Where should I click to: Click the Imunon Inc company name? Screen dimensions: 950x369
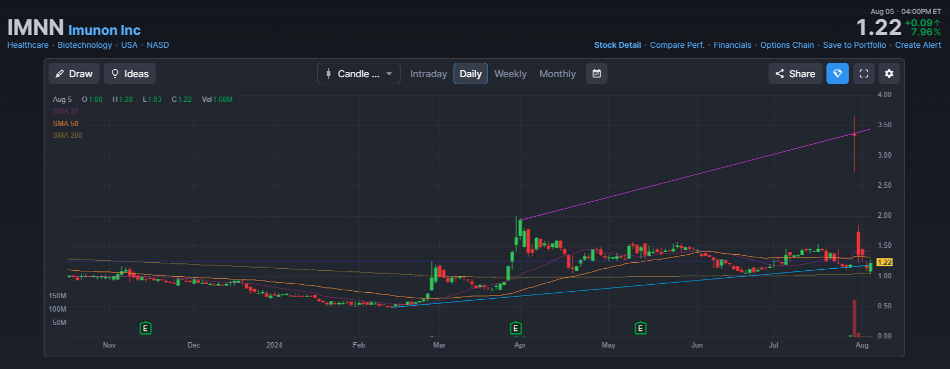pos(105,30)
